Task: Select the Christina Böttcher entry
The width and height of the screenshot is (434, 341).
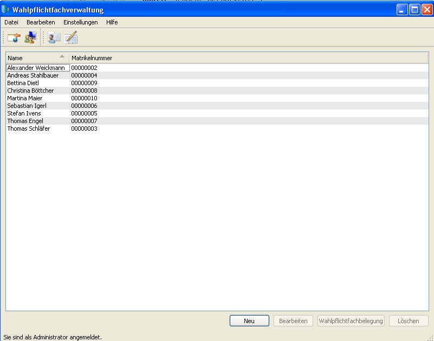Action: pos(30,91)
